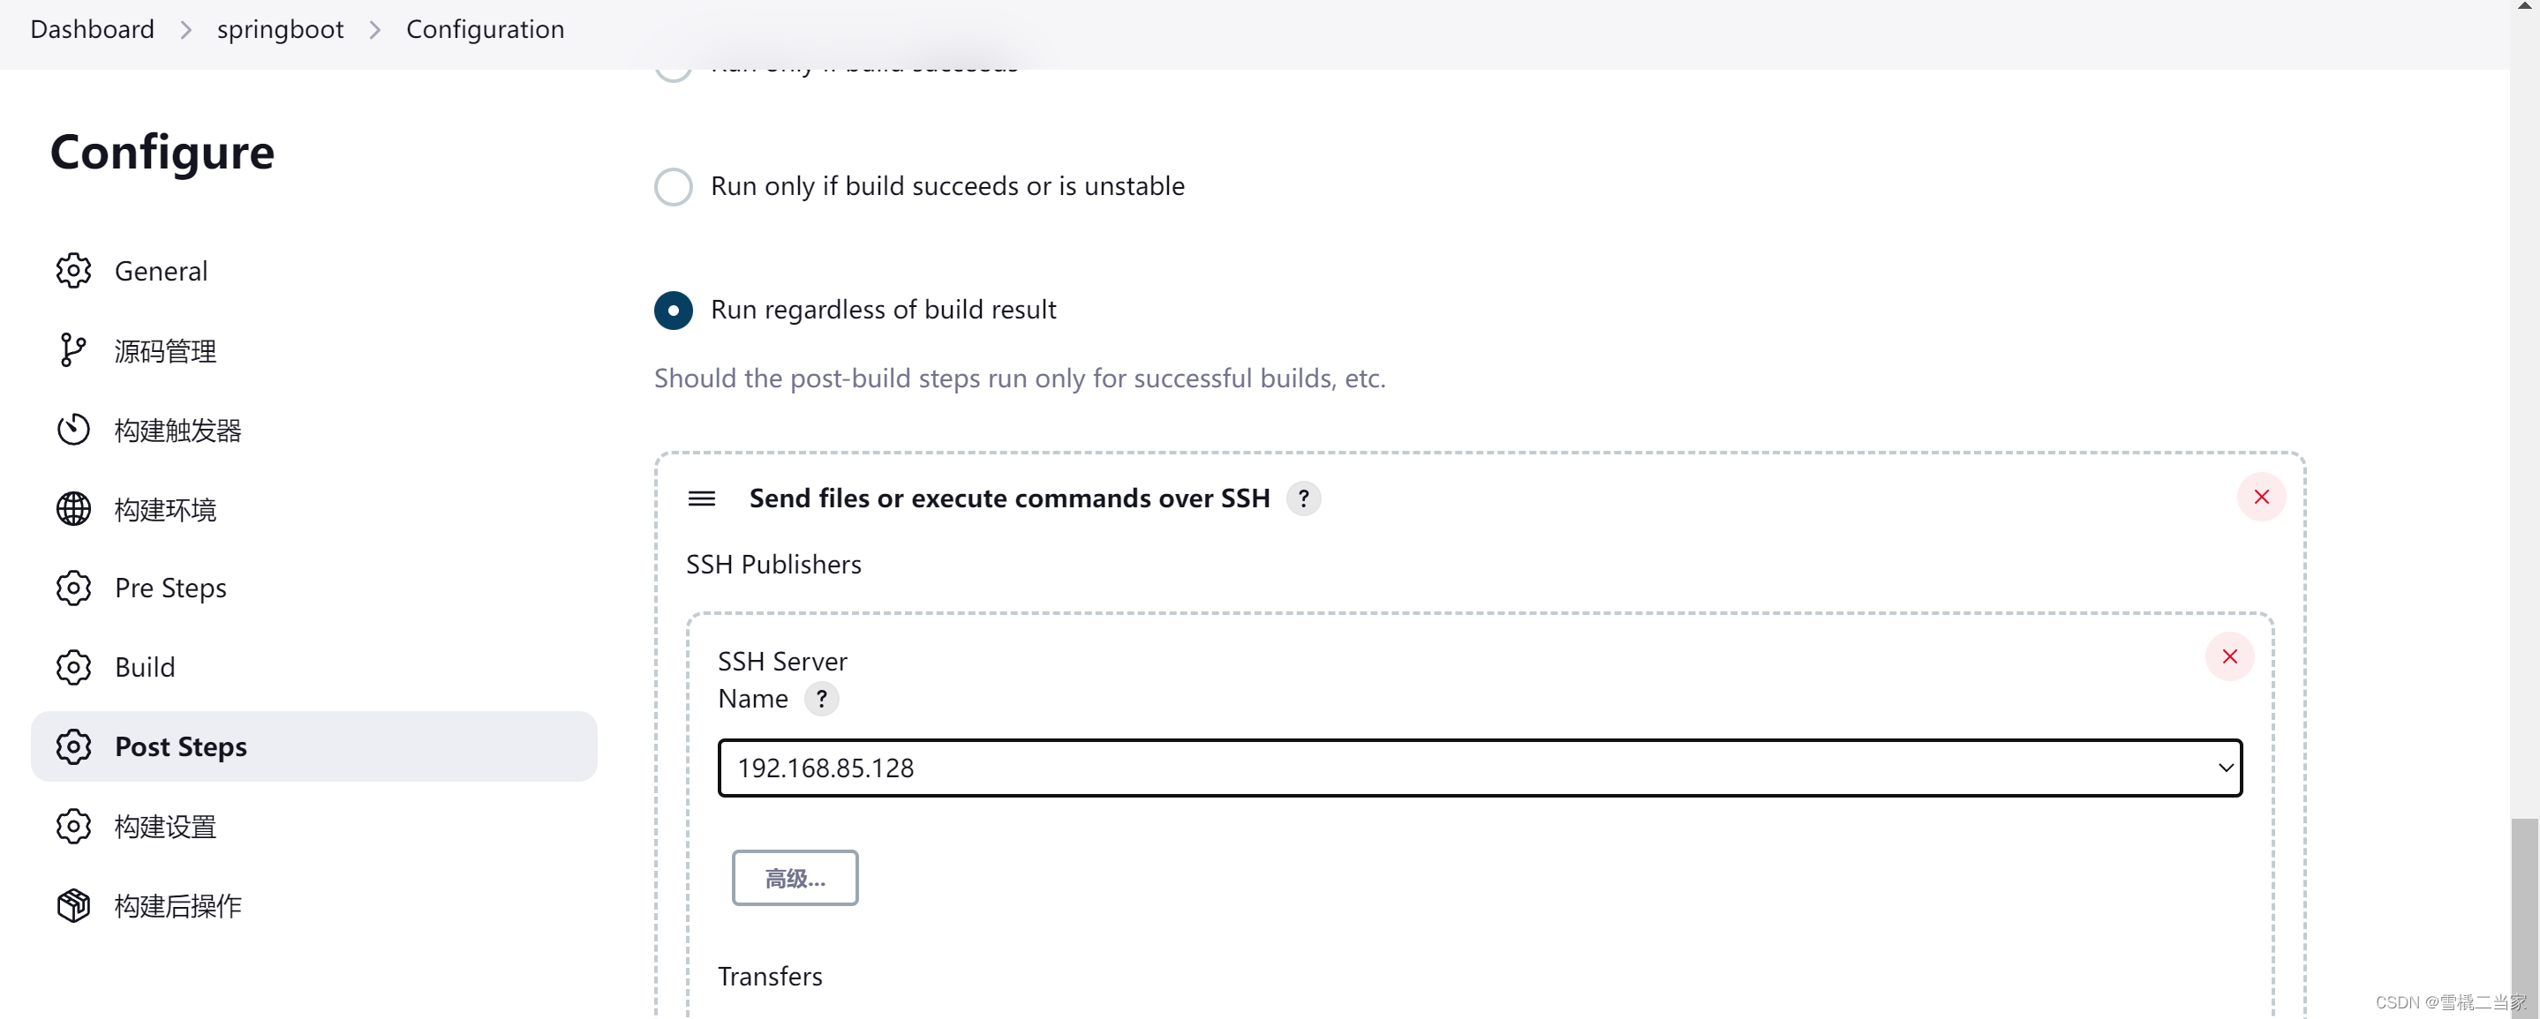Toggle Run regardless of build result option
The height and width of the screenshot is (1019, 2540).
[674, 310]
